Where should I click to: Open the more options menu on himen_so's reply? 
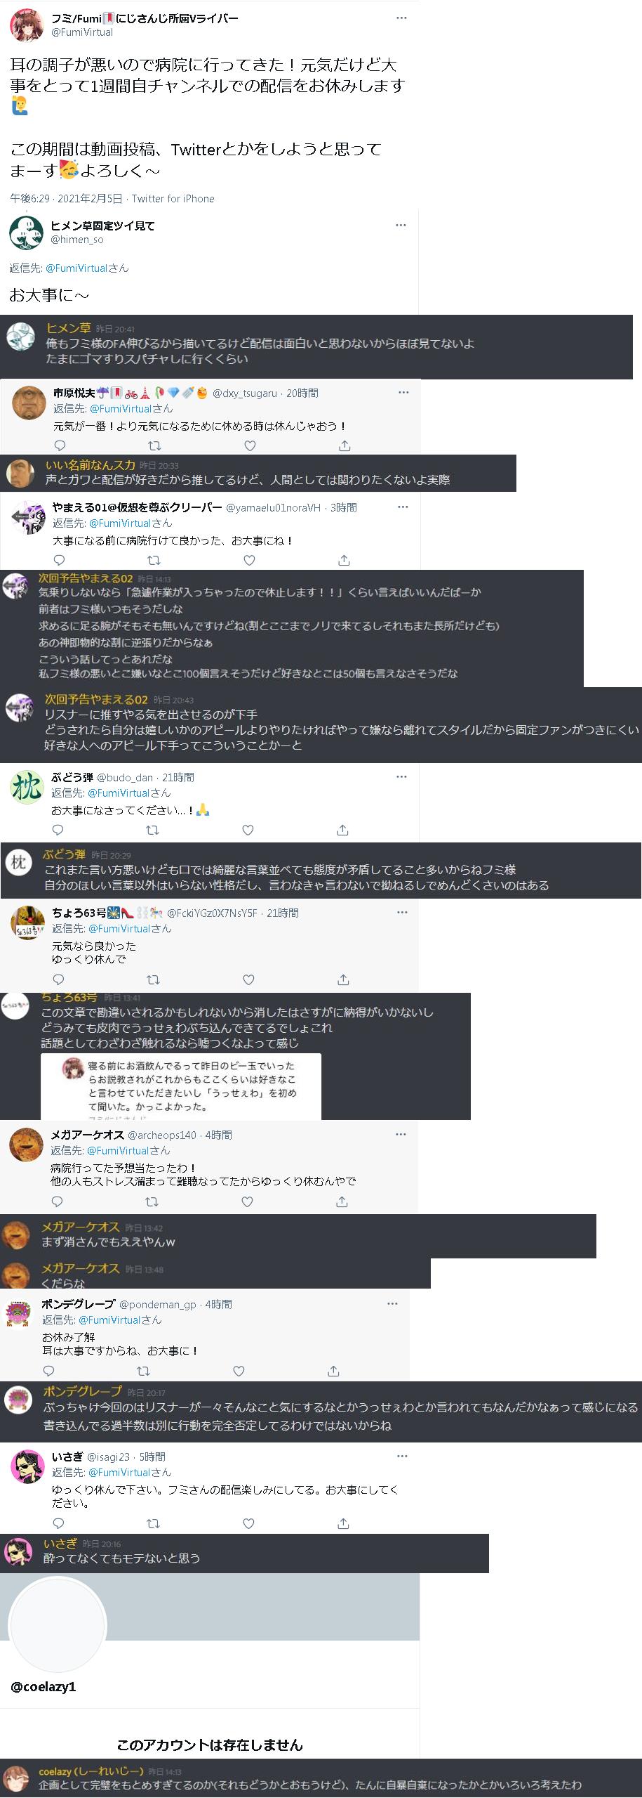click(401, 225)
